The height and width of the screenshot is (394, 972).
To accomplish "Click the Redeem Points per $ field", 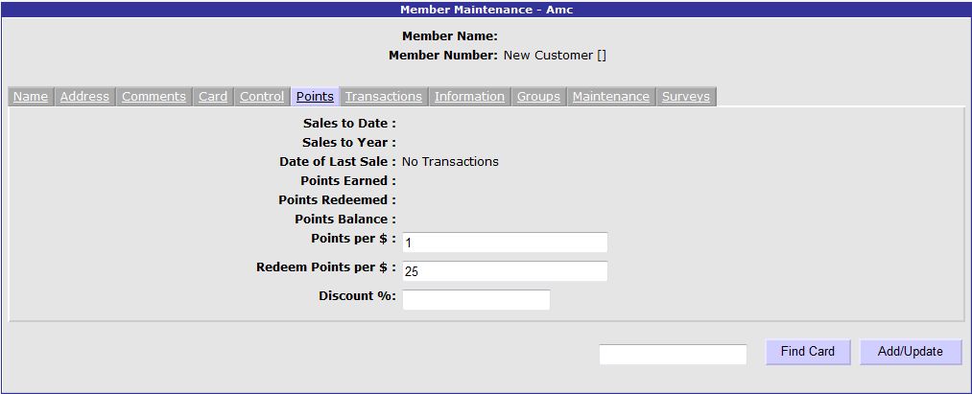I will coord(505,270).
